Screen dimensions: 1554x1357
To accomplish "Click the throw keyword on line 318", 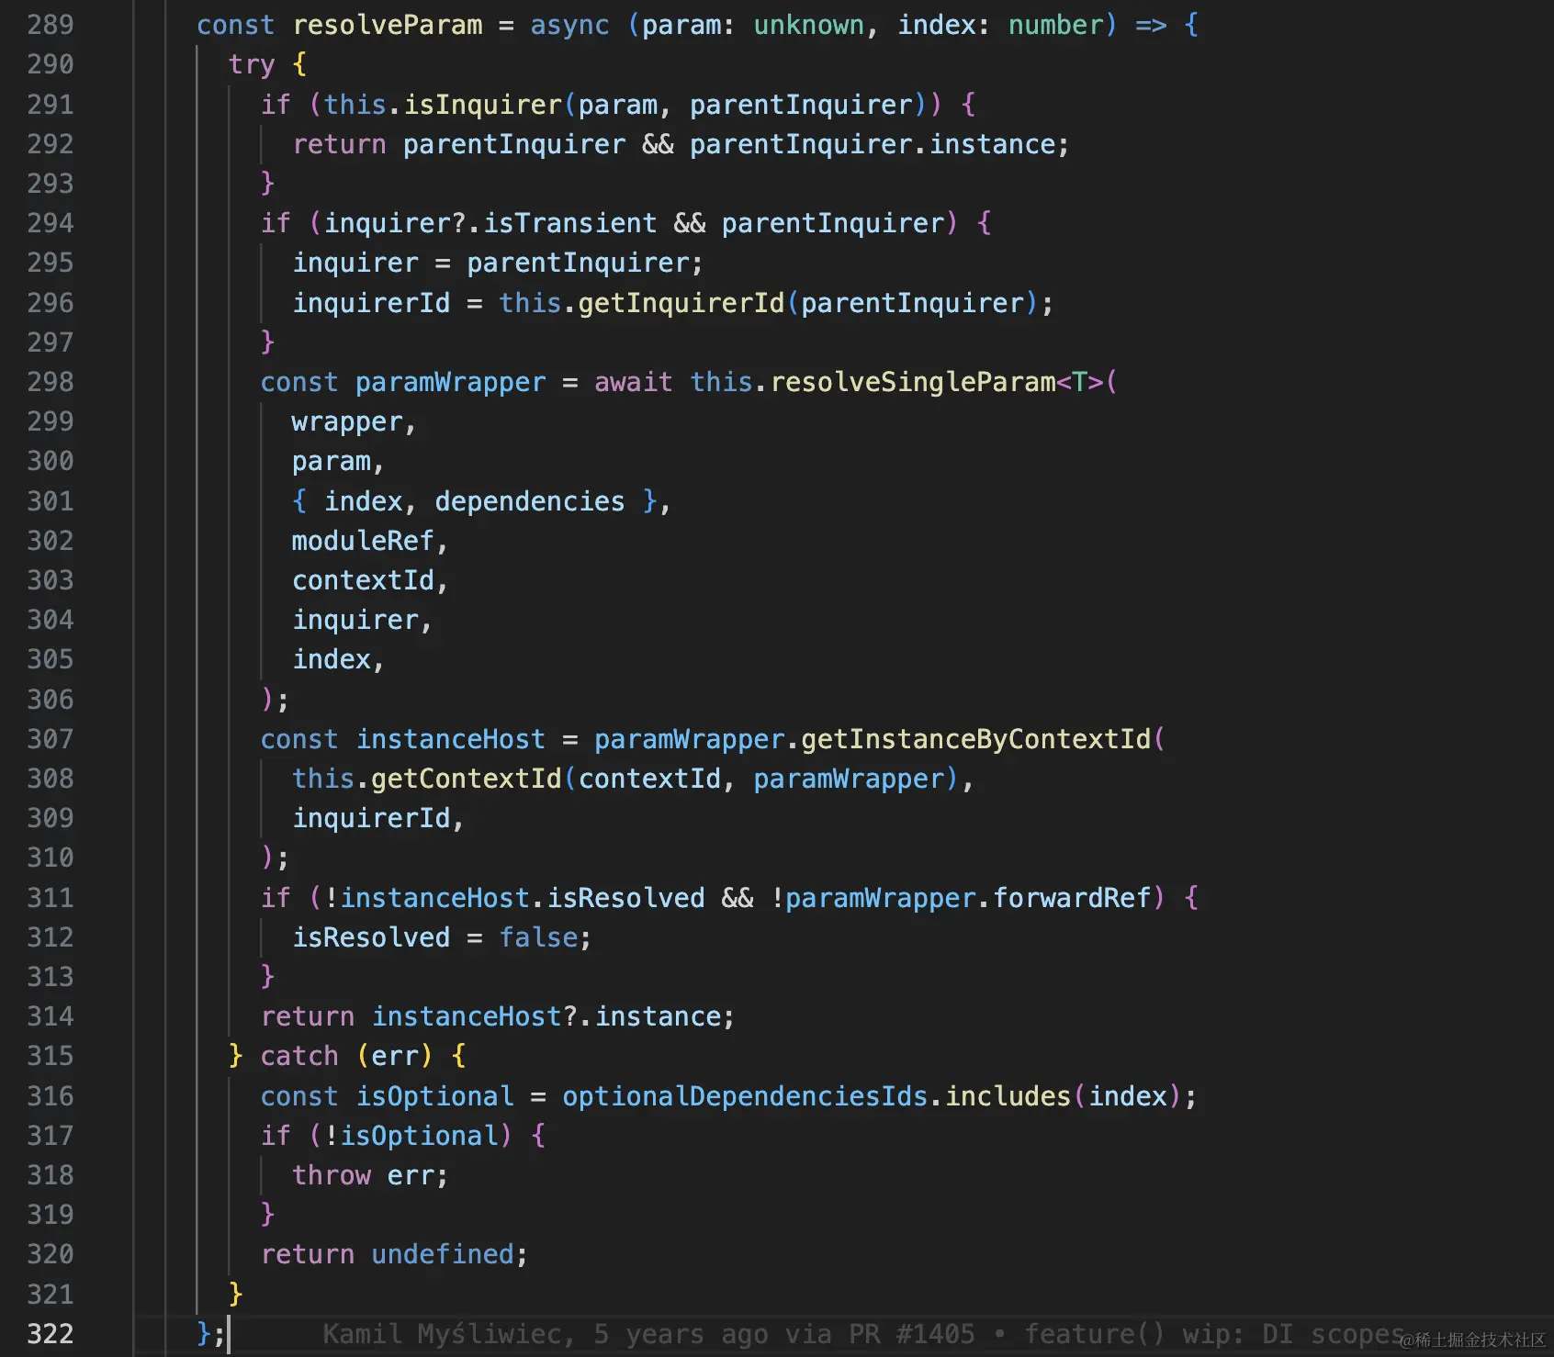I will pos(332,1175).
